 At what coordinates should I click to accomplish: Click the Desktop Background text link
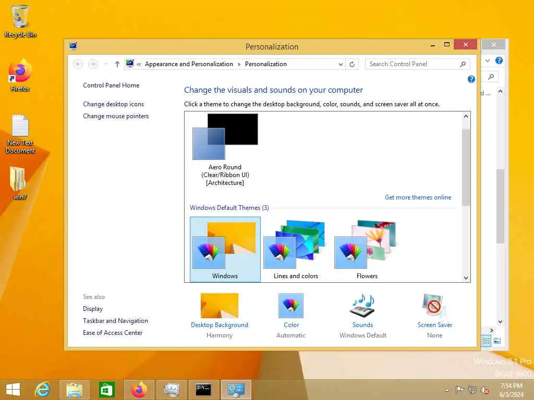point(220,325)
